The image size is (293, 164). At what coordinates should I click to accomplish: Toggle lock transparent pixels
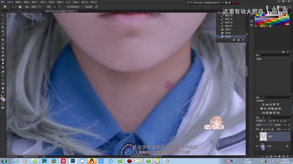click(262, 129)
